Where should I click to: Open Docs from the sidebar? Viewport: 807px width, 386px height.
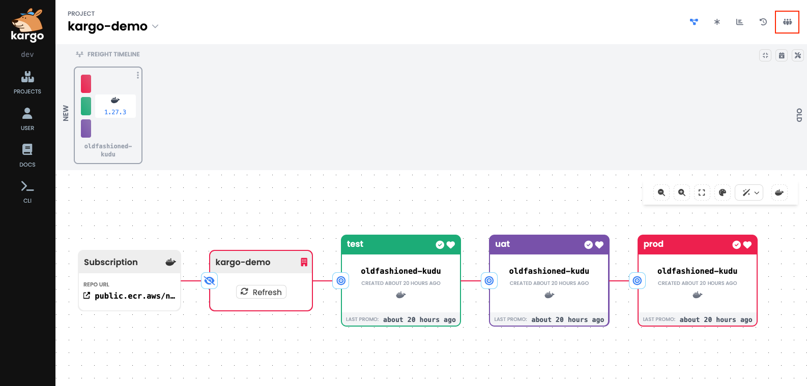click(x=27, y=155)
